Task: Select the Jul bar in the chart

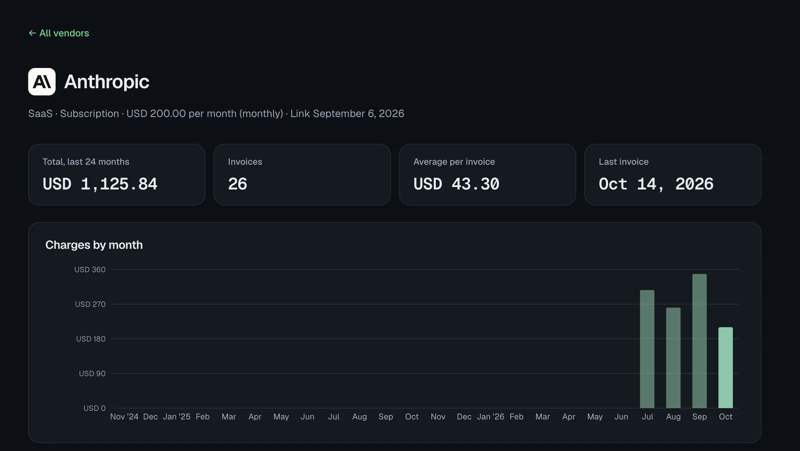Action: point(647,349)
